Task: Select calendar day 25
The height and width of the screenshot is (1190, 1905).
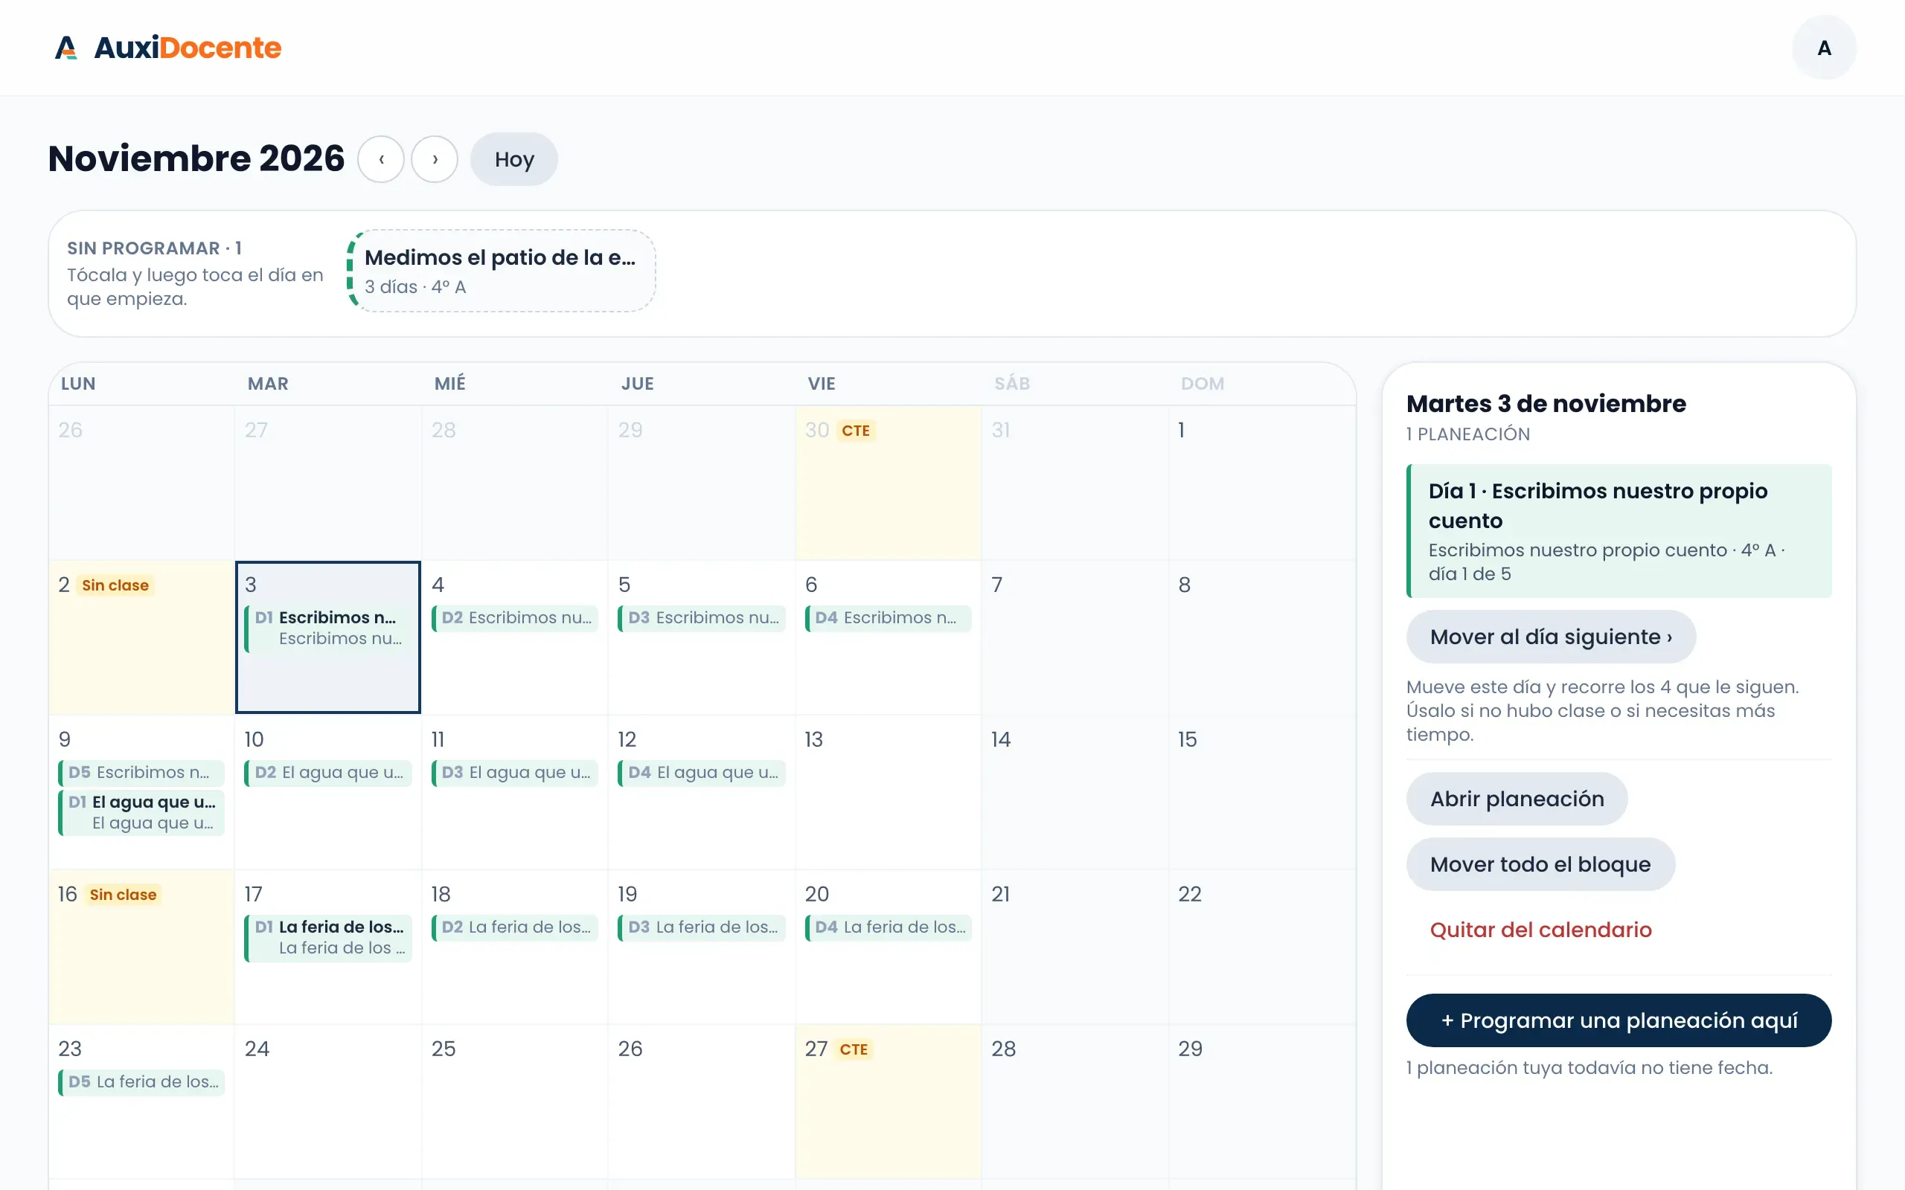Action: (515, 1101)
